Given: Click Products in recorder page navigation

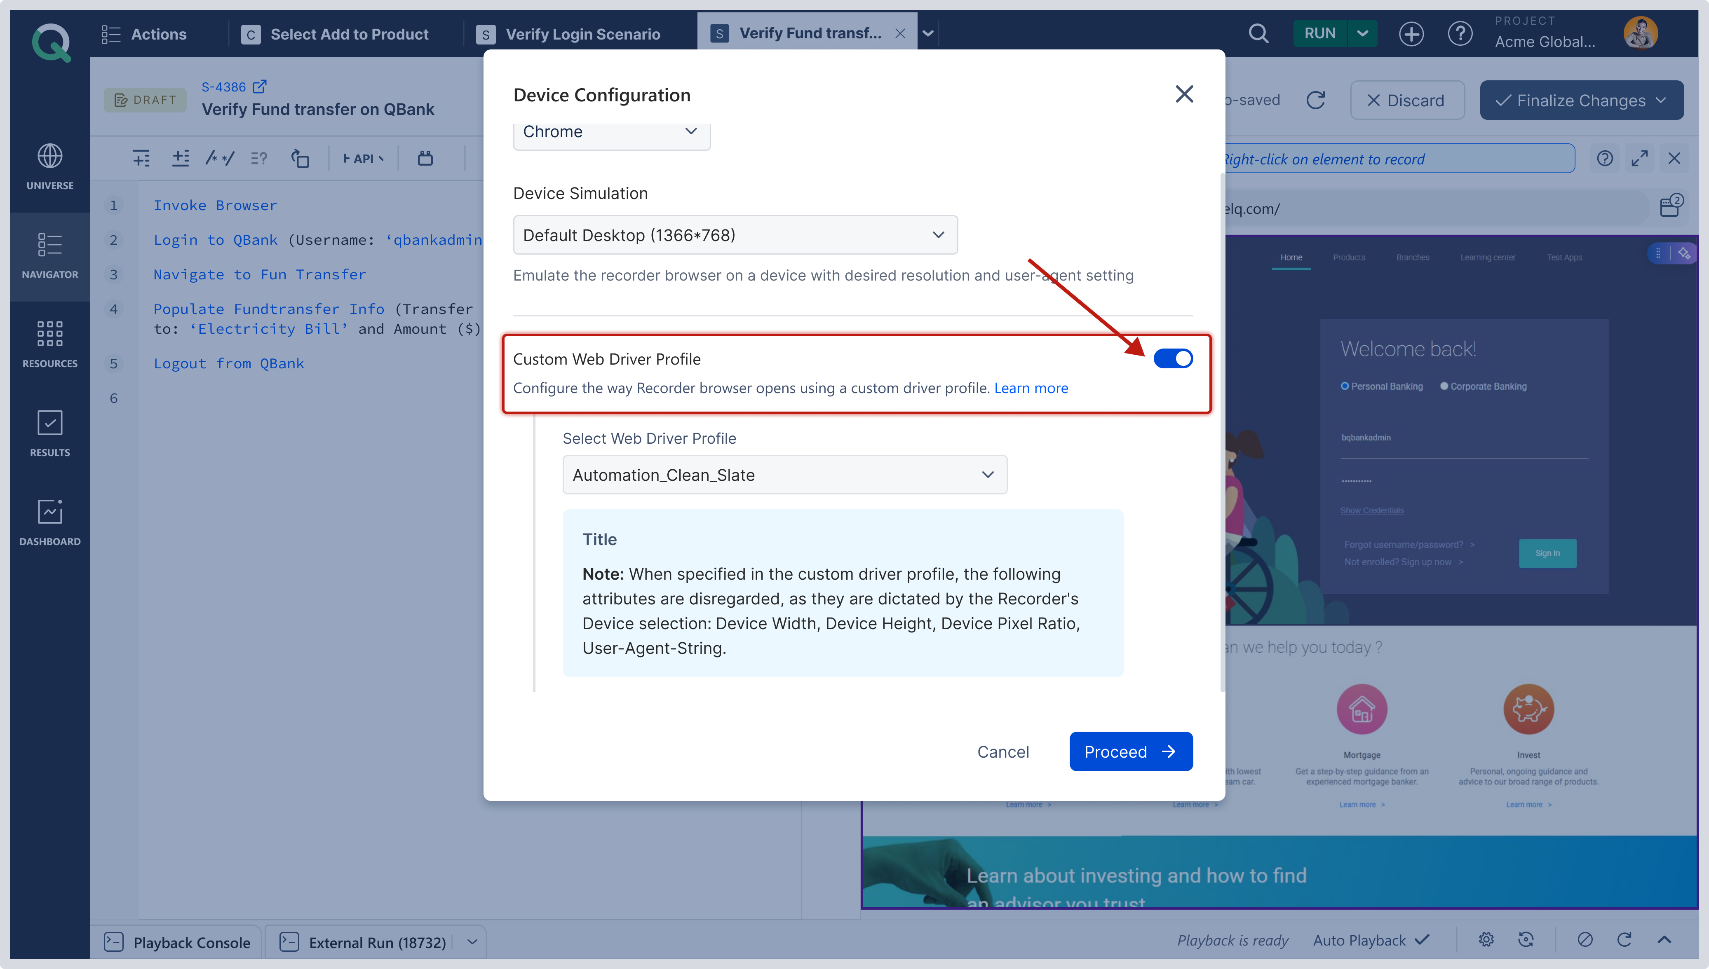Looking at the screenshot, I should coord(1349,257).
